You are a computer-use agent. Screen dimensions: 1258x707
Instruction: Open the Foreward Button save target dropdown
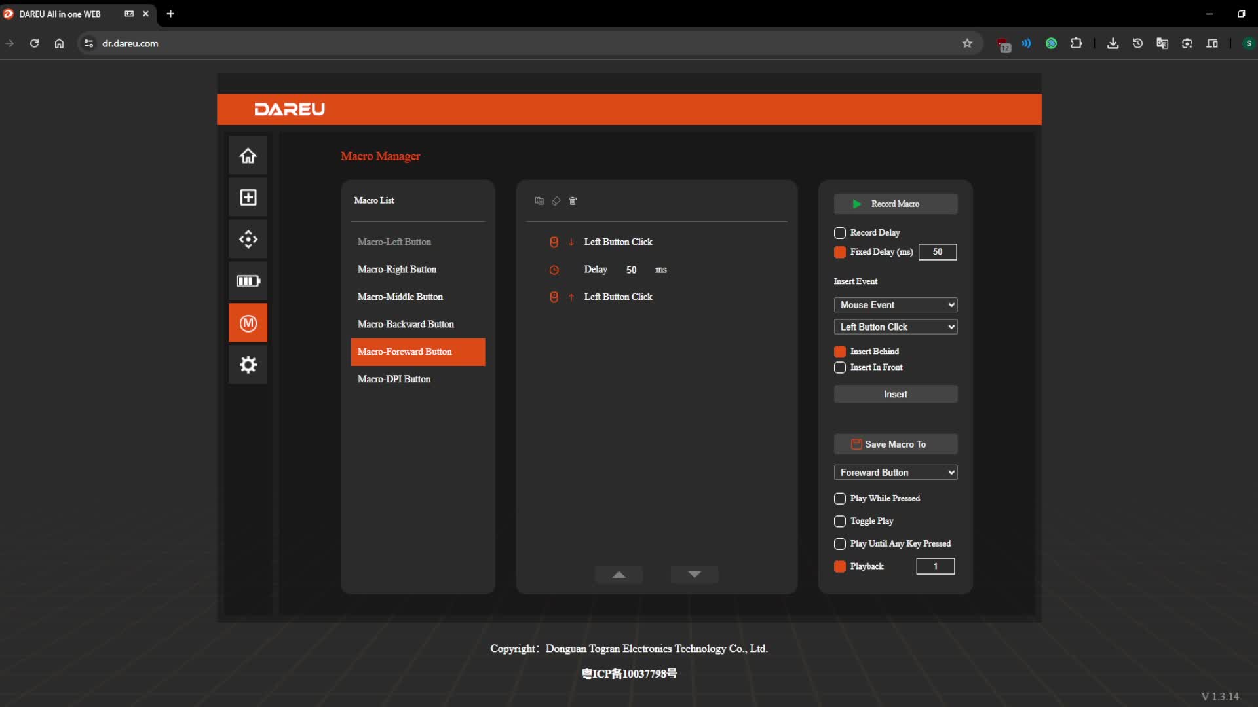click(895, 473)
